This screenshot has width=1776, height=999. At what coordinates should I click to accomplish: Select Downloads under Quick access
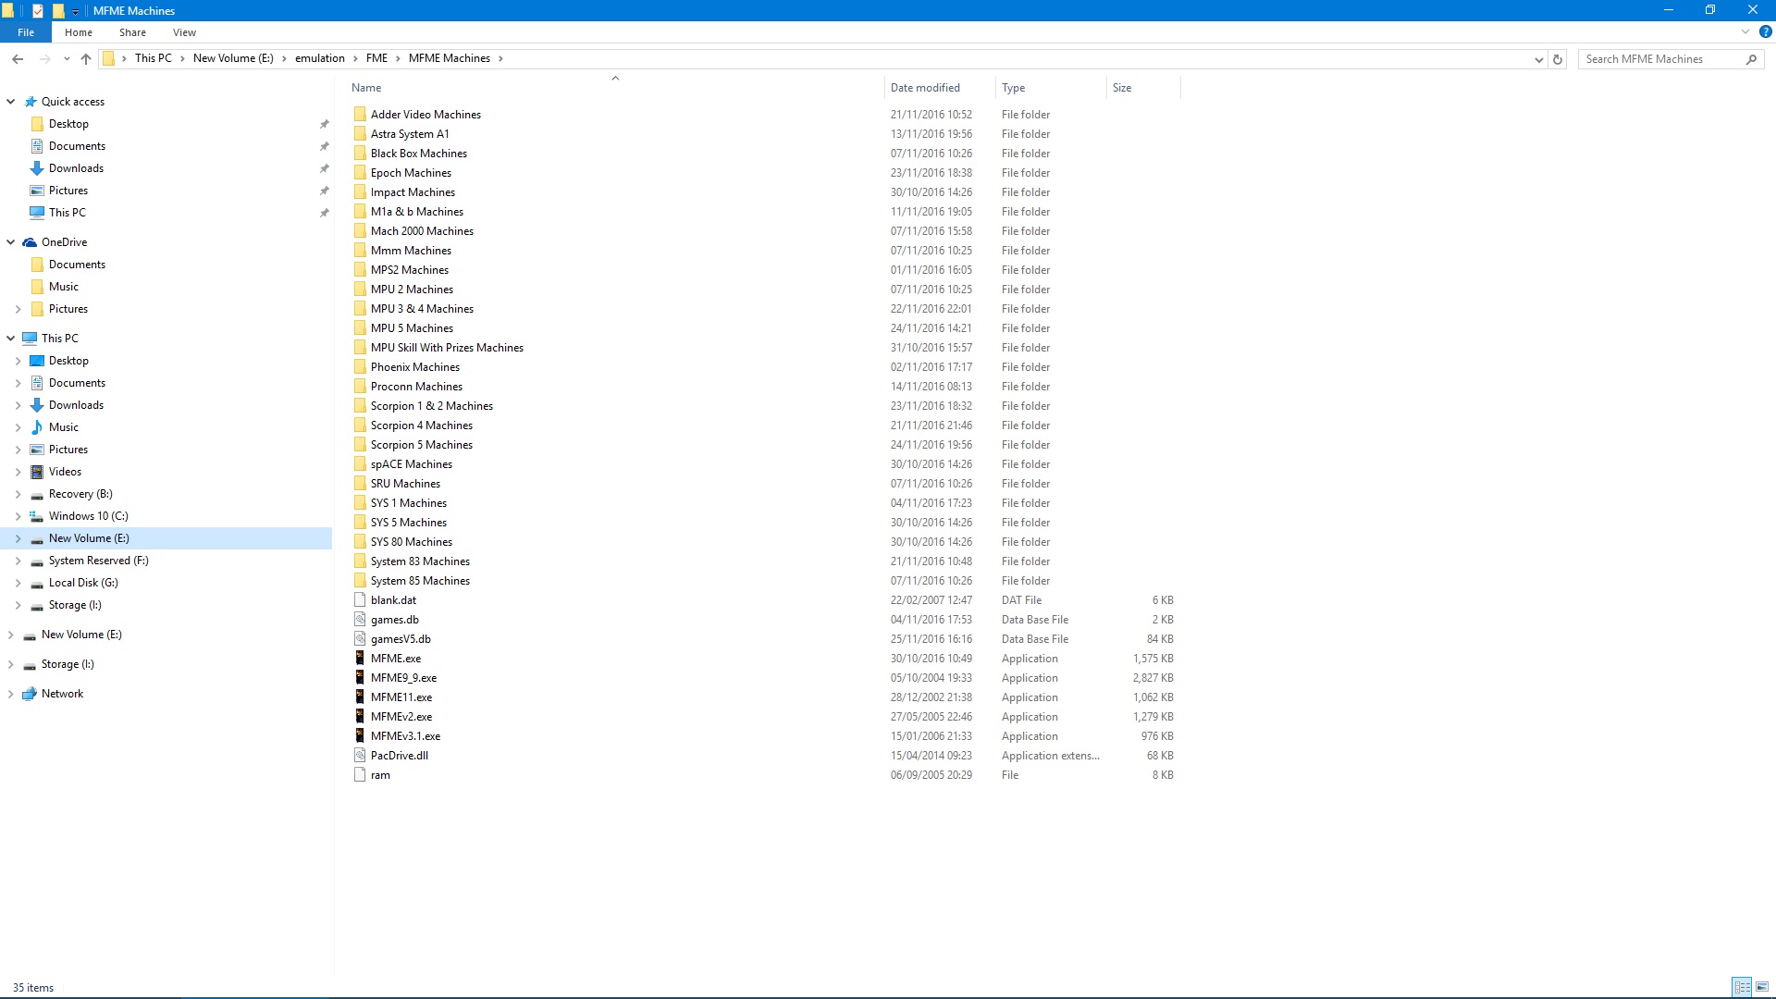point(76,168)
